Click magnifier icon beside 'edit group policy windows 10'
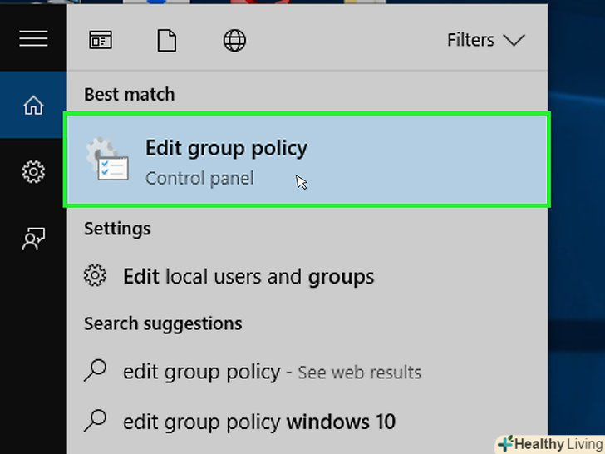This screenshot has width=605, height=454. tap(96, 421)
